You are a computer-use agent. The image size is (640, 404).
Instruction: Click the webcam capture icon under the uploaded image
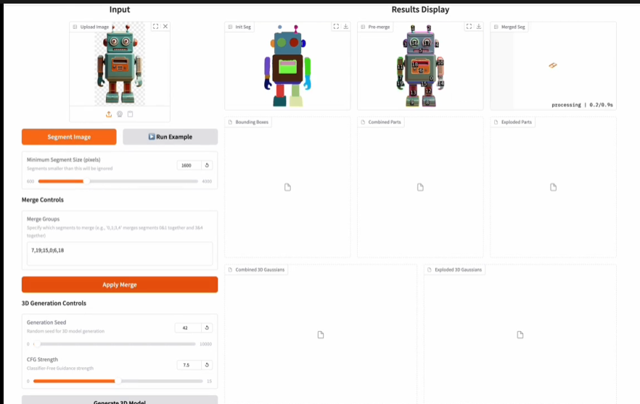(x=120, y=114)
